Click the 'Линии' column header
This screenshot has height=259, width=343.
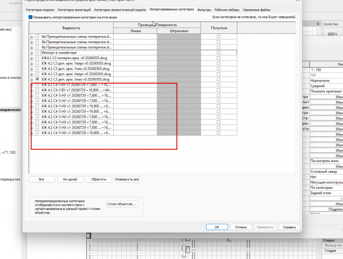pos(135,31)
